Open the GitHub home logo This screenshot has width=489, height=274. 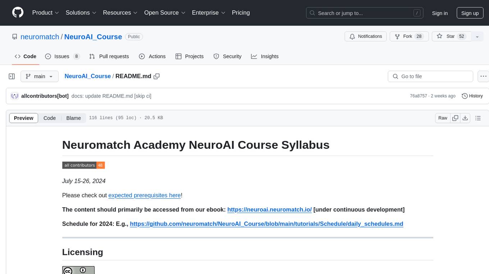(18, 13)
